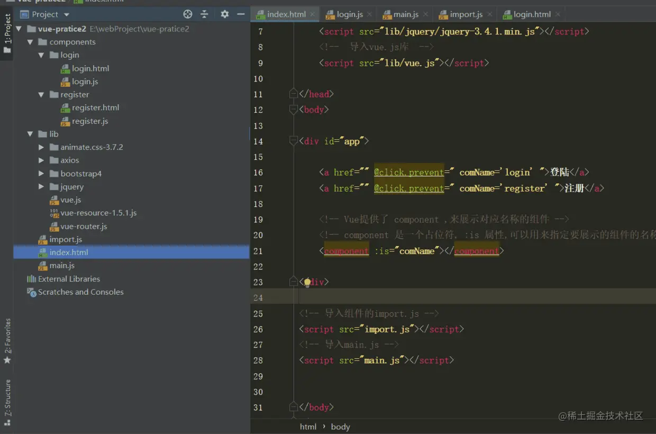
Task: Click the vue-resource-1.5.1.js file icon
Action: point(54,213)
